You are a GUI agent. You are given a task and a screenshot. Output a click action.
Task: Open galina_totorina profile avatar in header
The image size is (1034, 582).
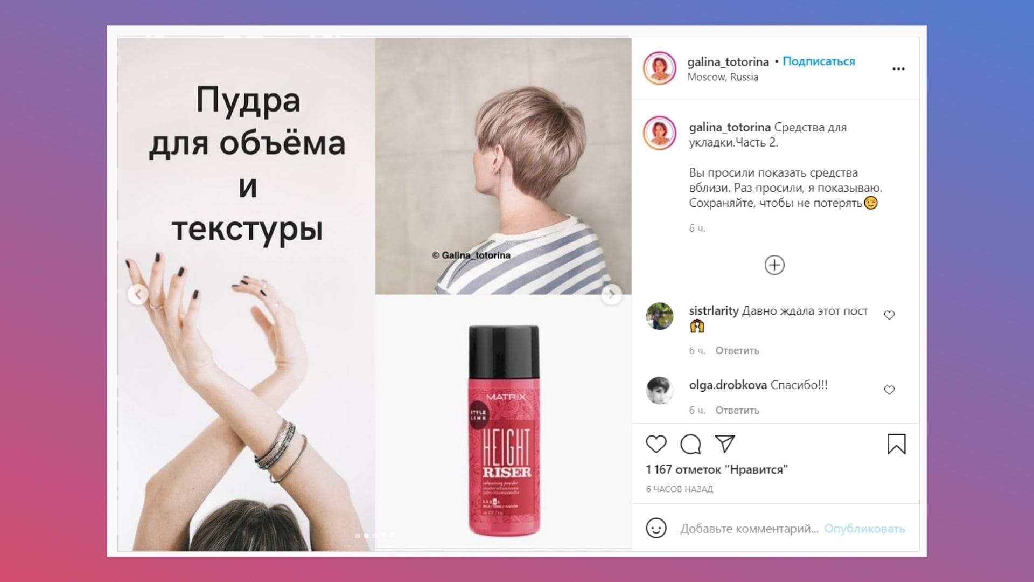660,68
